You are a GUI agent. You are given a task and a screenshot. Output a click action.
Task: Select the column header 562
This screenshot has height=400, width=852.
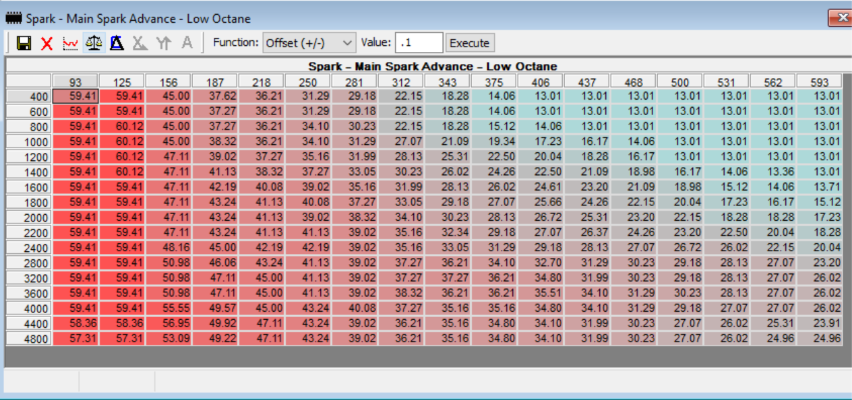pyautogui.click(x=773, y=82)
